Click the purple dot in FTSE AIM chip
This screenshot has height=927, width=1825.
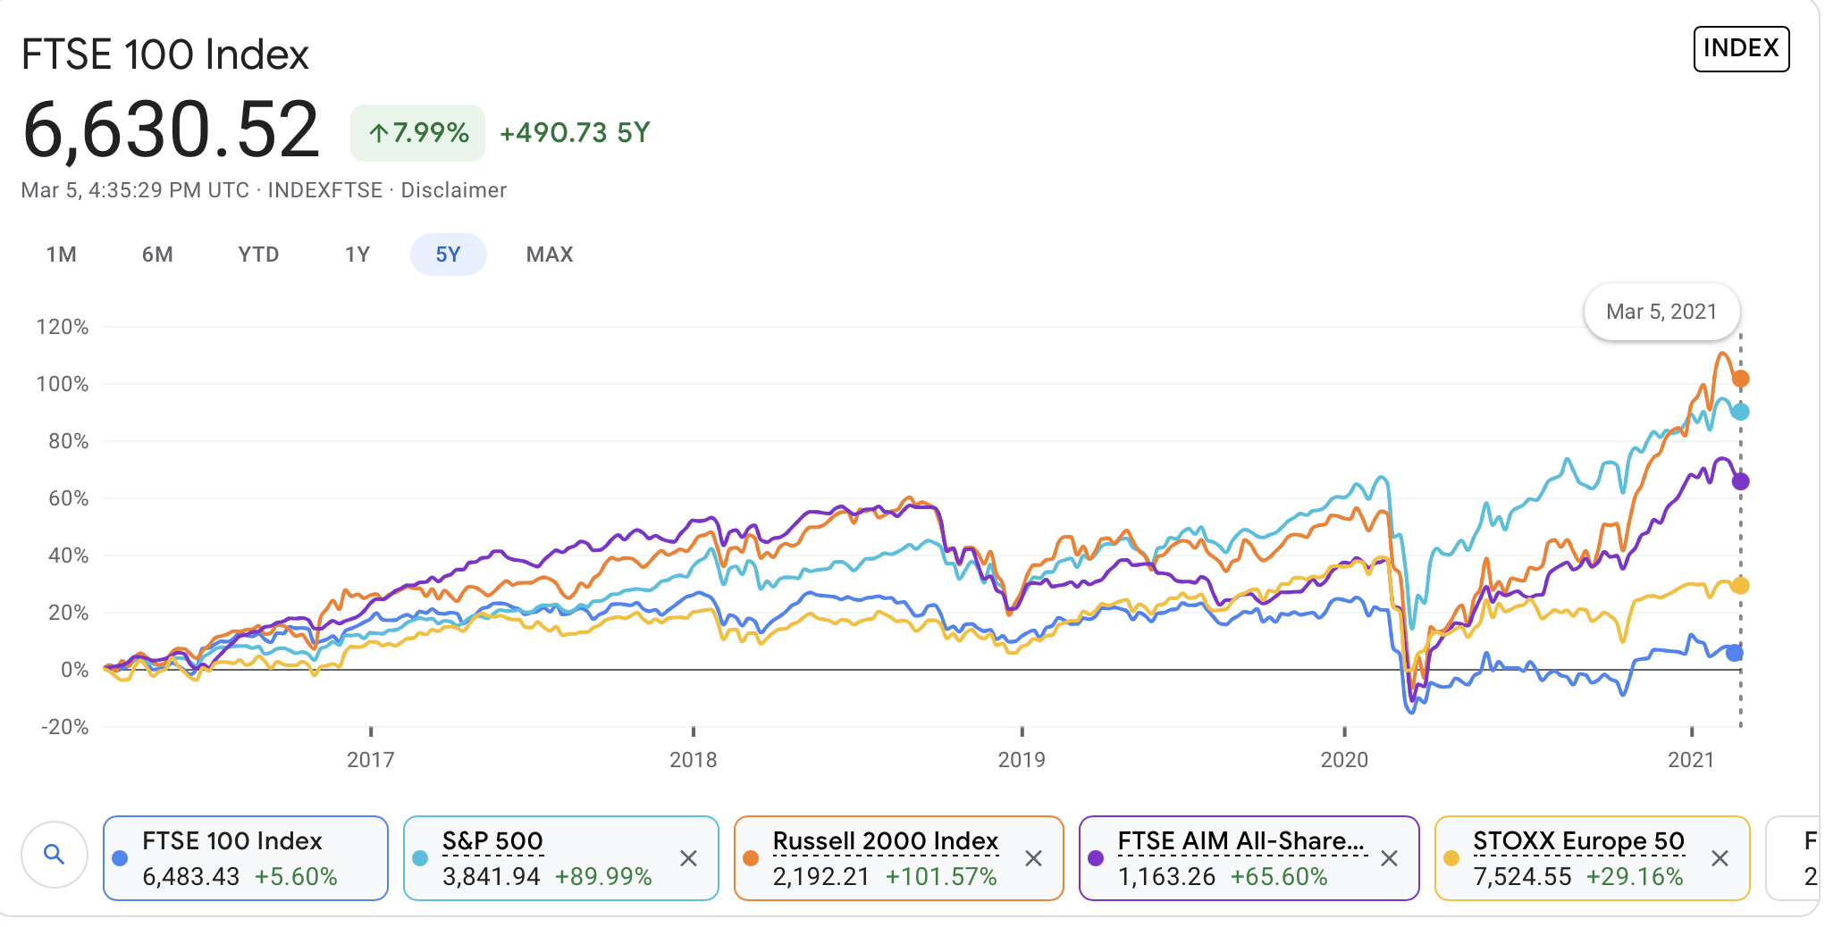point(1096,858)
